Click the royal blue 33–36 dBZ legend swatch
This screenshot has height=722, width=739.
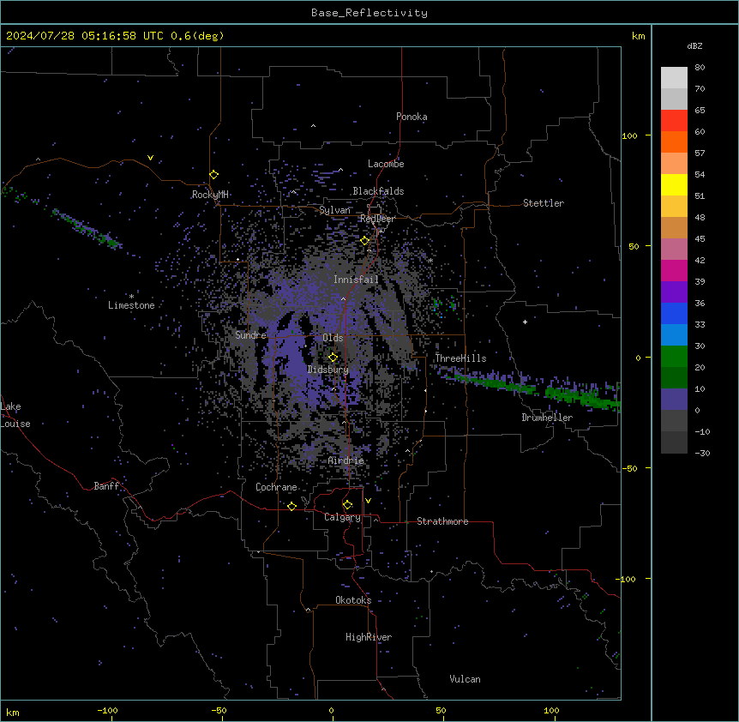(x=674, y=313)
